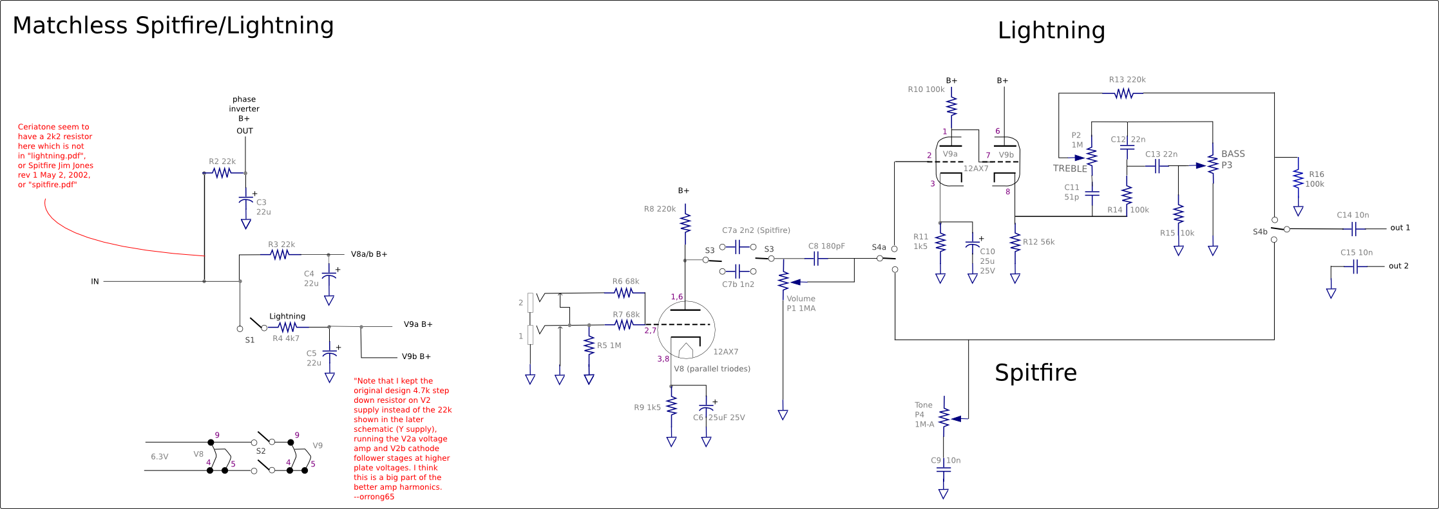Screen dimensions: 1439x509
Task: Click the V9a B+ supply label
Action: click(x=418, y=324)
